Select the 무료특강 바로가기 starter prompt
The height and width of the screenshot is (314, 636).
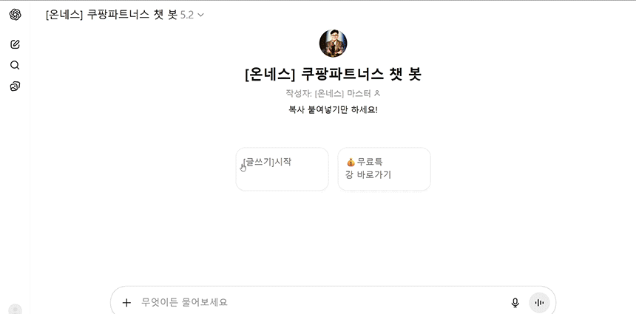(384, 169)
